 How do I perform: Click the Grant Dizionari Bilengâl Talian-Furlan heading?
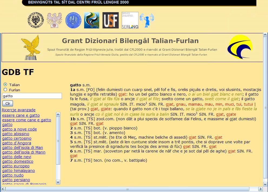pos(130,41)
